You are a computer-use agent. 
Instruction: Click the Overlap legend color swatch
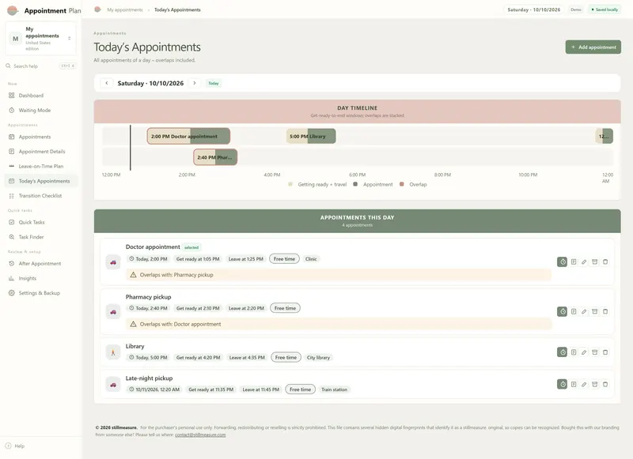402,184
